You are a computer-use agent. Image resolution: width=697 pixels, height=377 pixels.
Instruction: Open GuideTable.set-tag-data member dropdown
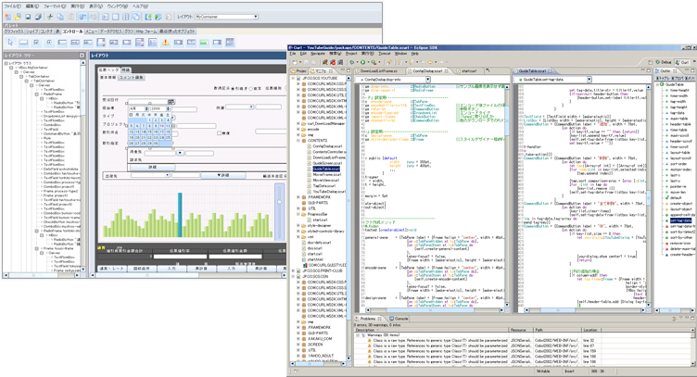(589, 80)
